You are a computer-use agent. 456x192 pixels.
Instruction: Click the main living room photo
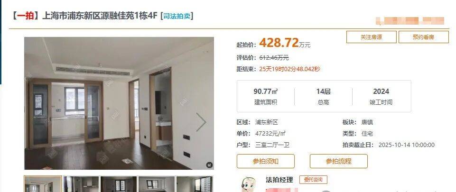click(119, 103)
